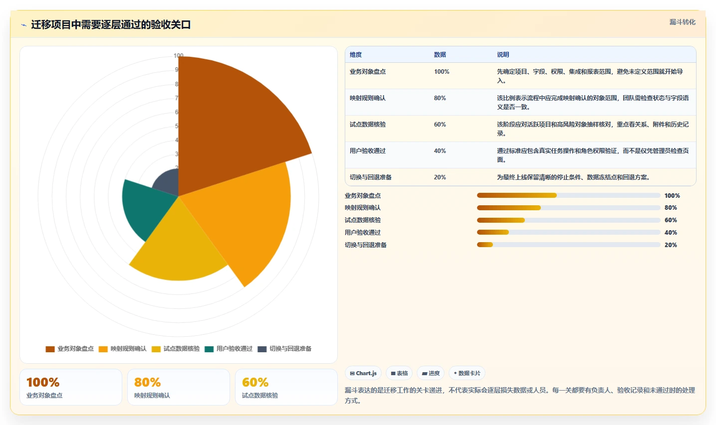Click the 100% value in the table
Screen dimensions: 716x425
tap(442, 72)
